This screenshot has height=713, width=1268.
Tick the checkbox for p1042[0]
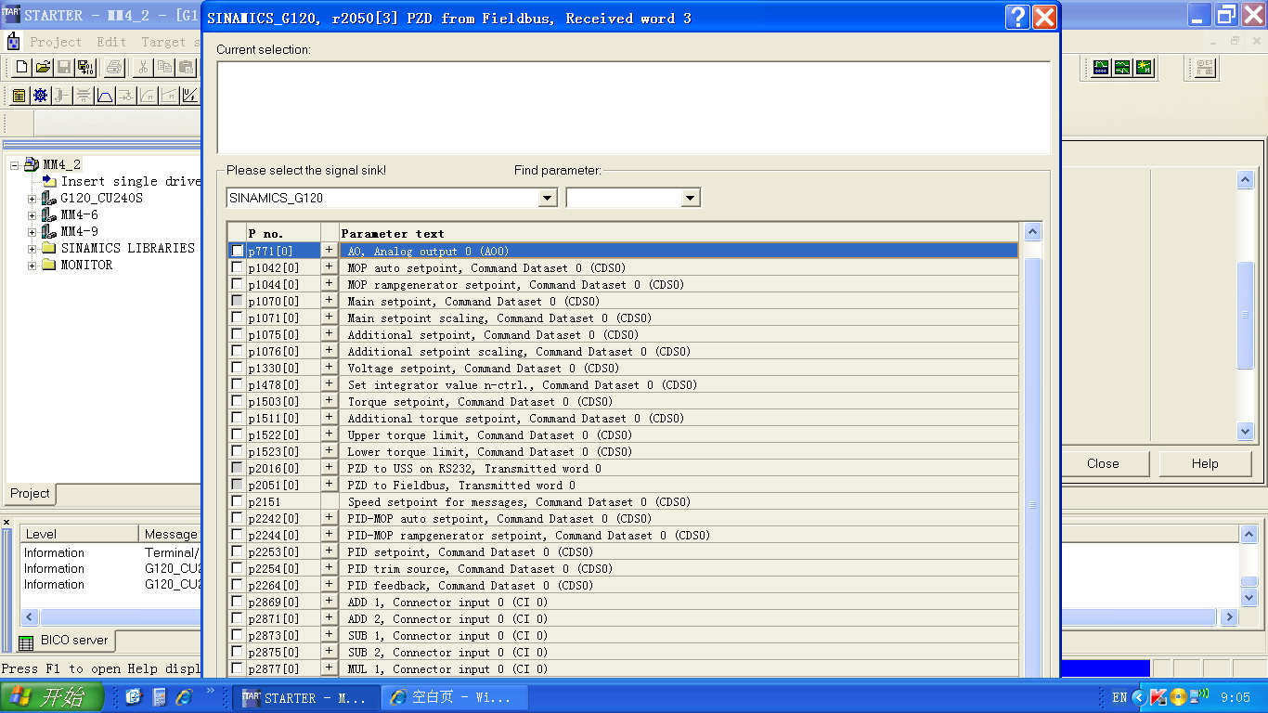pyautogui.click(x=238, y=267)
